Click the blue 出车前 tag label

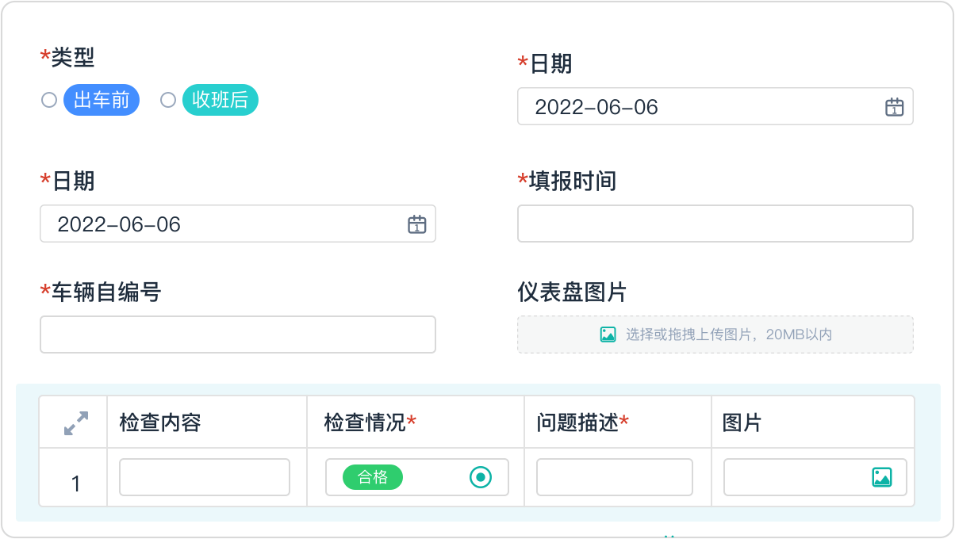pyautogui.click(x=102, y=101)
